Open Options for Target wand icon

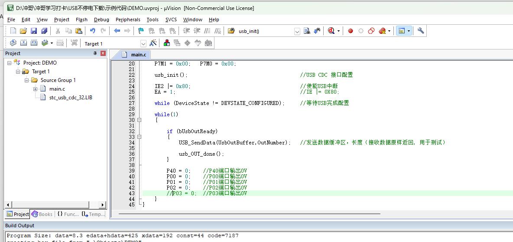click(153, 43)
